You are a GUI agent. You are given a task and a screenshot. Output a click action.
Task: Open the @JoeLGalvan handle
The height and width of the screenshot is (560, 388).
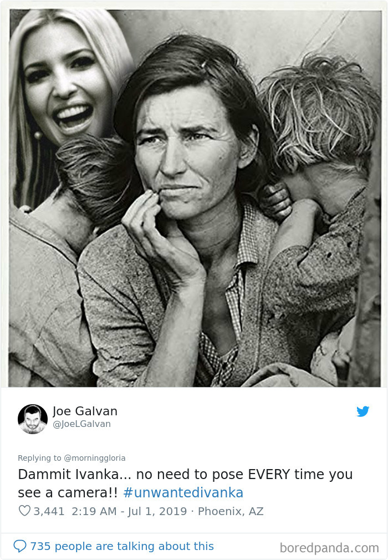[81, 424]
